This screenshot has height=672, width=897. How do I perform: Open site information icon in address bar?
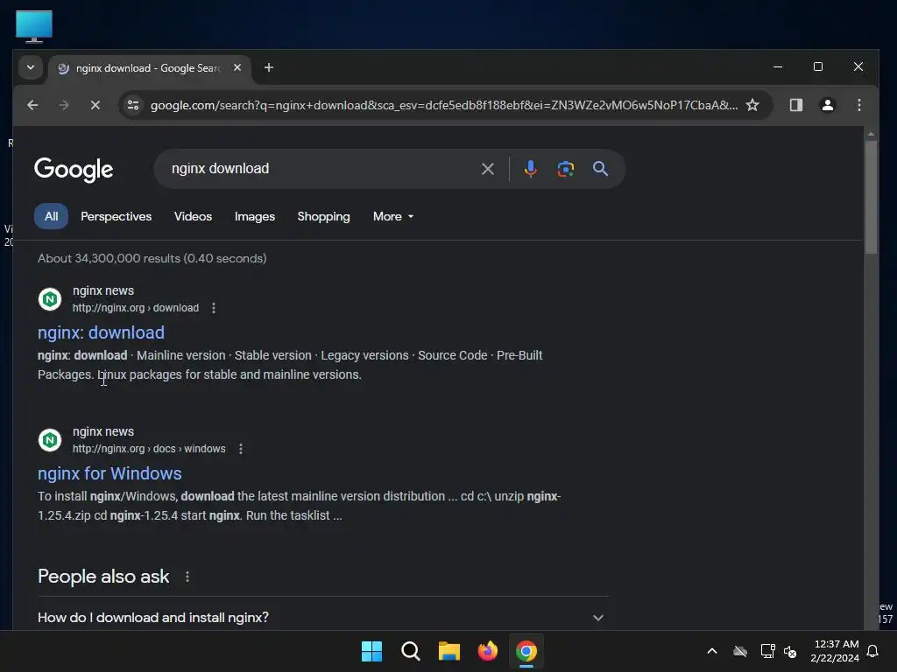(133, 105)
